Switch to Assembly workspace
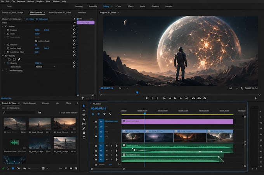The width and height of the screenshot is (264, 175). (x=93, y=6)
